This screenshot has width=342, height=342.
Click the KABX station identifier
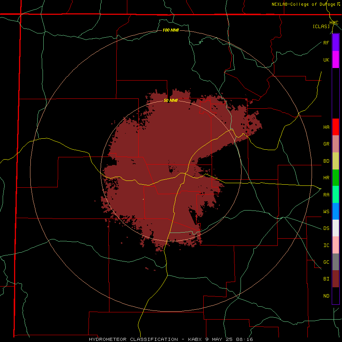tap(195, 339)
